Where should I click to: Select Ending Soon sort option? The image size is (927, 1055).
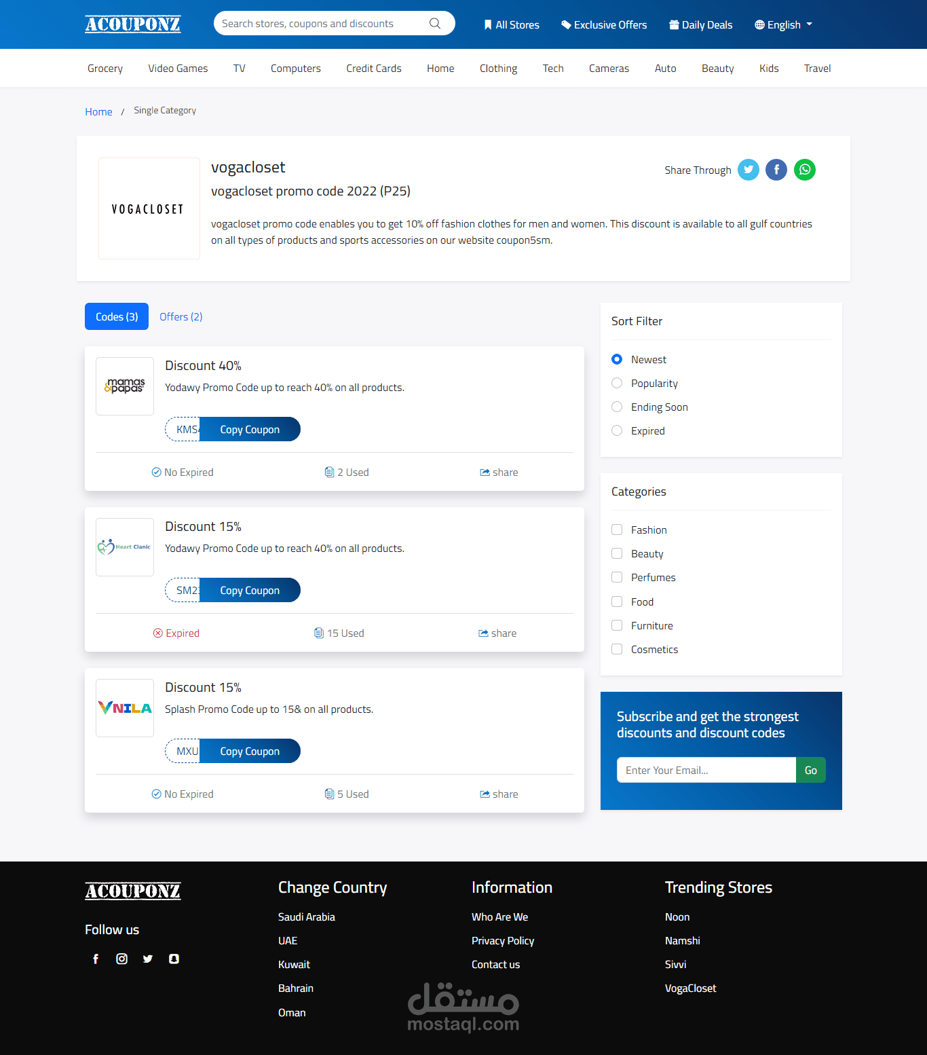[x=617, y=407]
